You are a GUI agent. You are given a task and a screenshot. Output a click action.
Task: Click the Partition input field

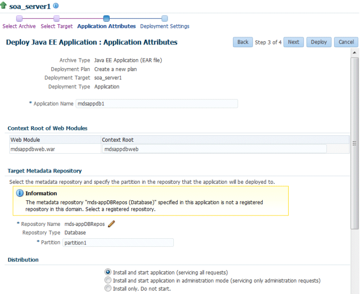[118, 242]
